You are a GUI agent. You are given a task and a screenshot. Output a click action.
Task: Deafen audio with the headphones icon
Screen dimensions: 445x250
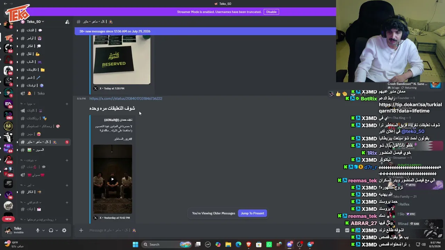51,230
